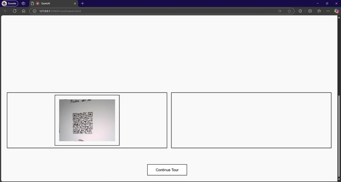The width and height of the screenshot is (341, 182).
Task: Reload the current page
Action: pyautogui.click(x=14, y=11)
